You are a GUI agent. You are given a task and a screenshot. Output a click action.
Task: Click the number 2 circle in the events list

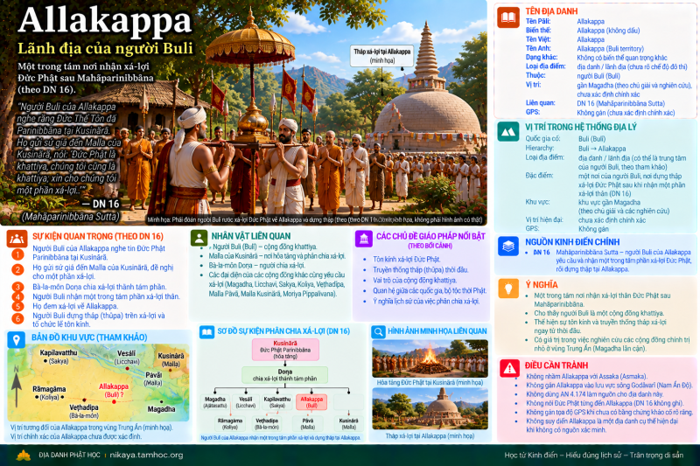click(17, 270)
